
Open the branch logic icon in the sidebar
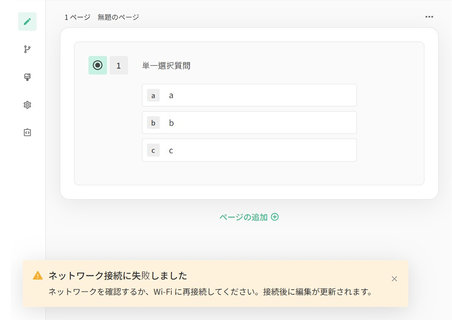tap(27, 49)
